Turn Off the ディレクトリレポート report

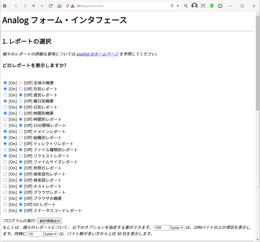pyautogui.click(x=21, y=144)
